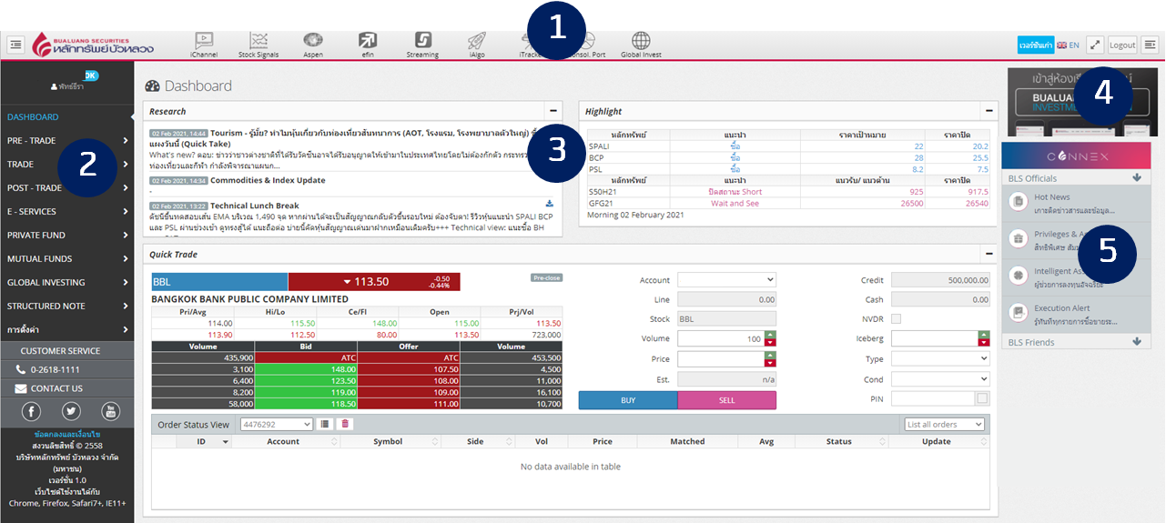Click the fullscreen expand arrows icon
1166x523 pixels.
pyautogui.click(x=1095, y=45)
